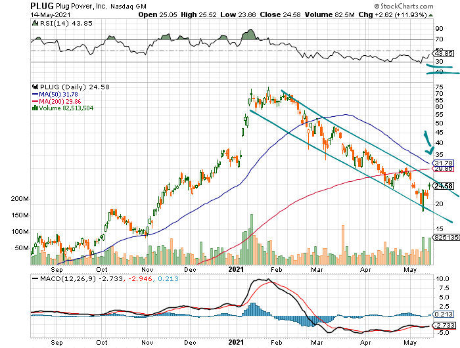Click the MACD(12,26,9) -2.733 label
This screenshot has height=348, width=460.
click(81, 279)
